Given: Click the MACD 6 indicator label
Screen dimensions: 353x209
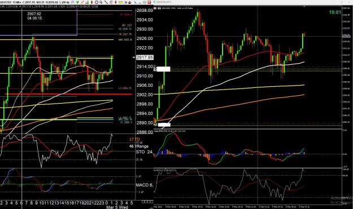Looking at the screenshot, I should [145, 185].
